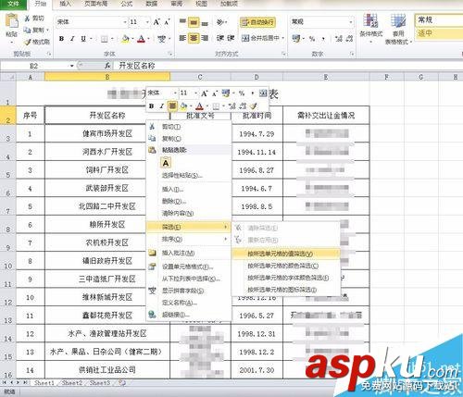Click the ribbon red Font Color 'A' button
Screen dimensions: 463x397
[x=141, y=39]
